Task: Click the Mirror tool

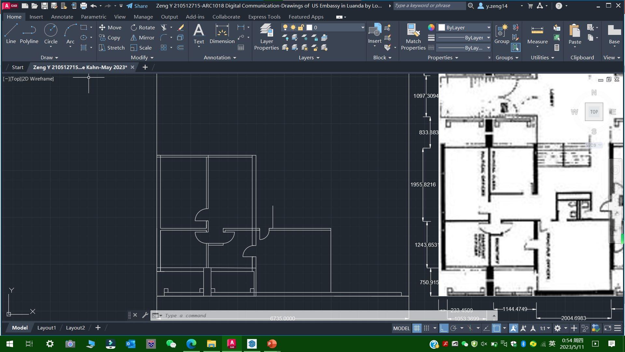Action: 142,37
